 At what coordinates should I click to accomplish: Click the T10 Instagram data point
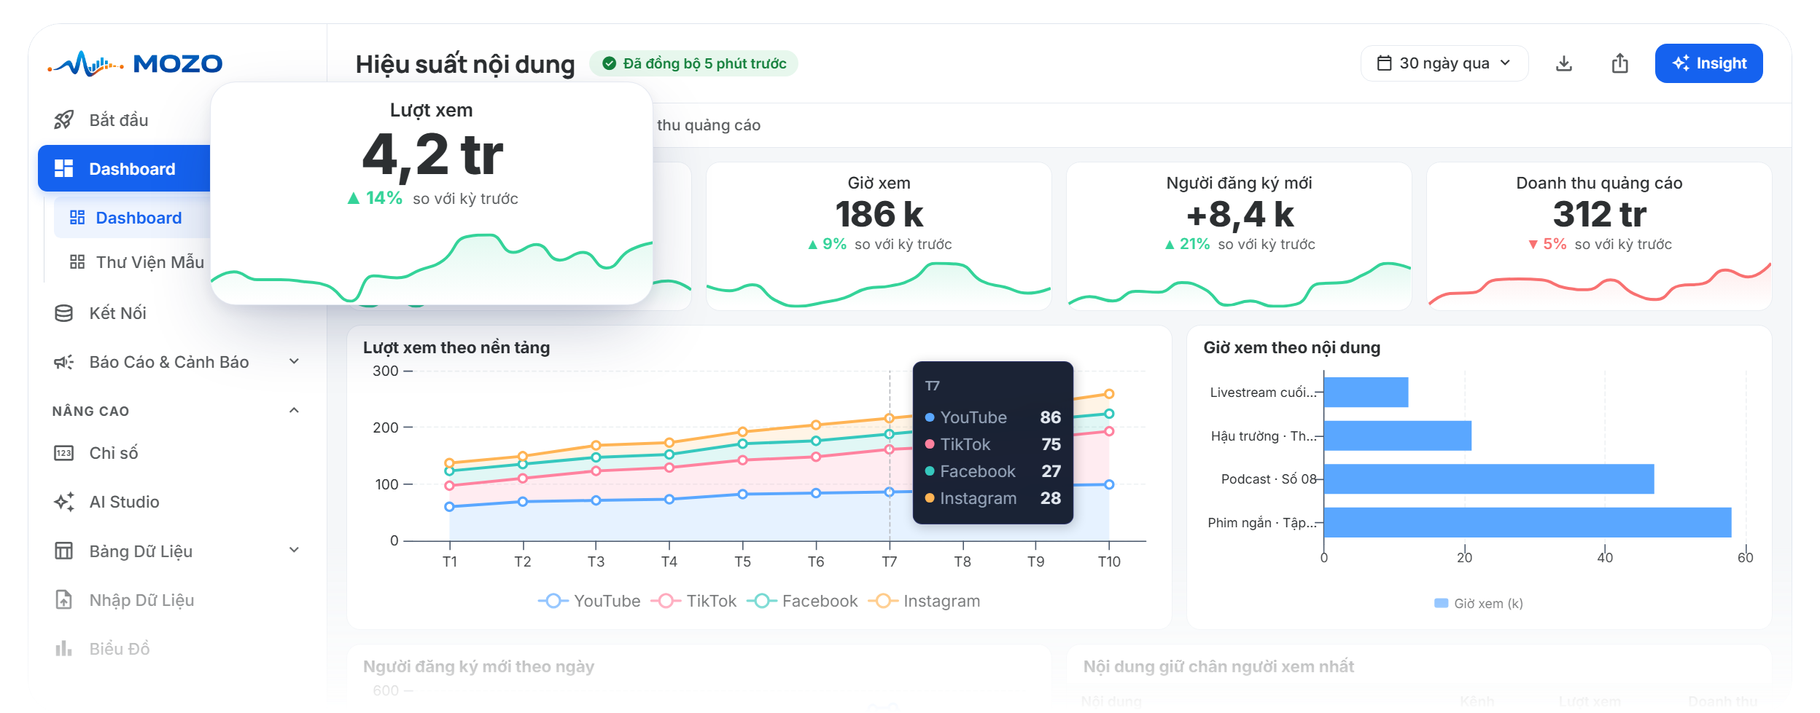1109,394
